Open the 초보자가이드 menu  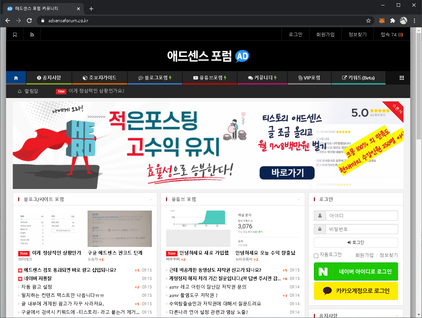[x=99, y=78]
